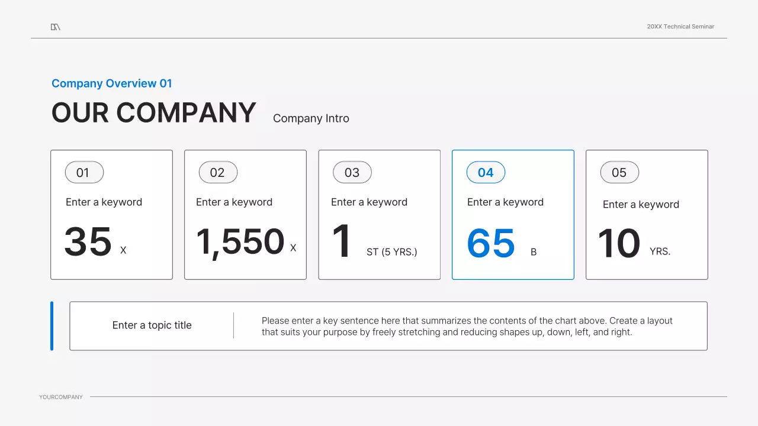Click Enter a keyword in the 04 card

(505, 202)
